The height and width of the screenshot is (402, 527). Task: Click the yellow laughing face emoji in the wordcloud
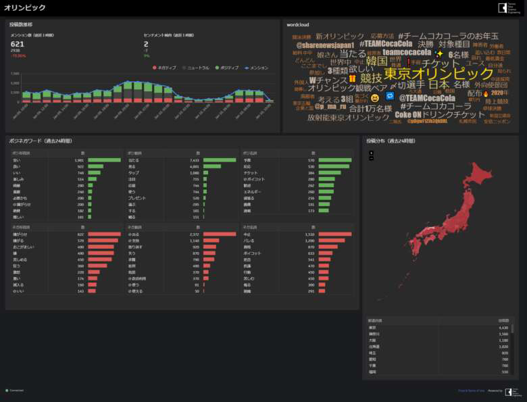pyautogui.click(x=374, y=98)
